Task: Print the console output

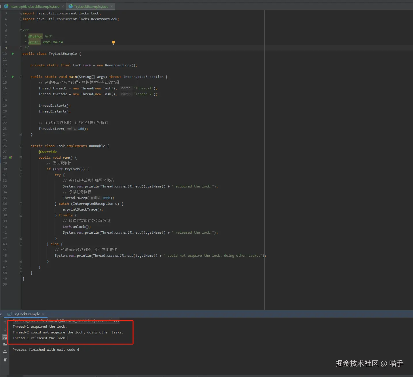Action: click(x=5, y=352)
